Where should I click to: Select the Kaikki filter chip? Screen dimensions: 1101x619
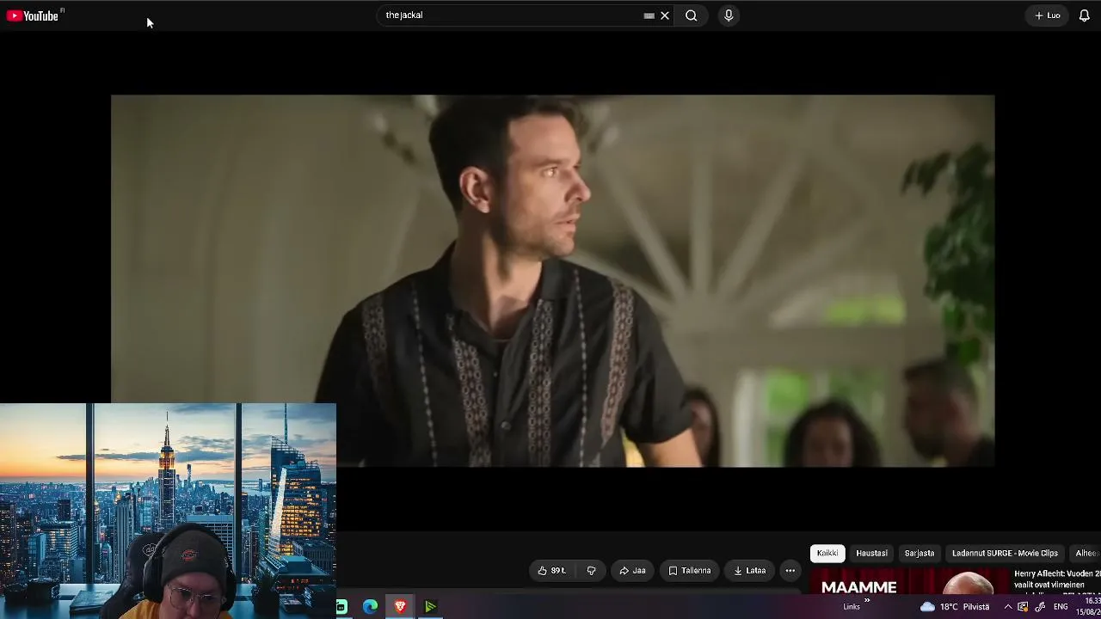pos(827,553)
